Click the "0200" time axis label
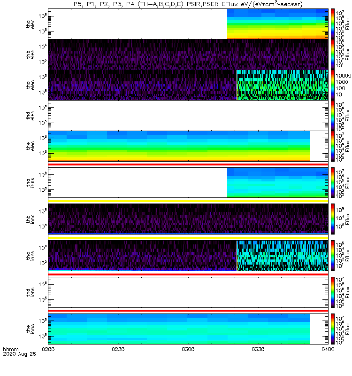Image resolution: width=352 pixels, height=376 pixels. pyautogui.click(x=48, y=349)
